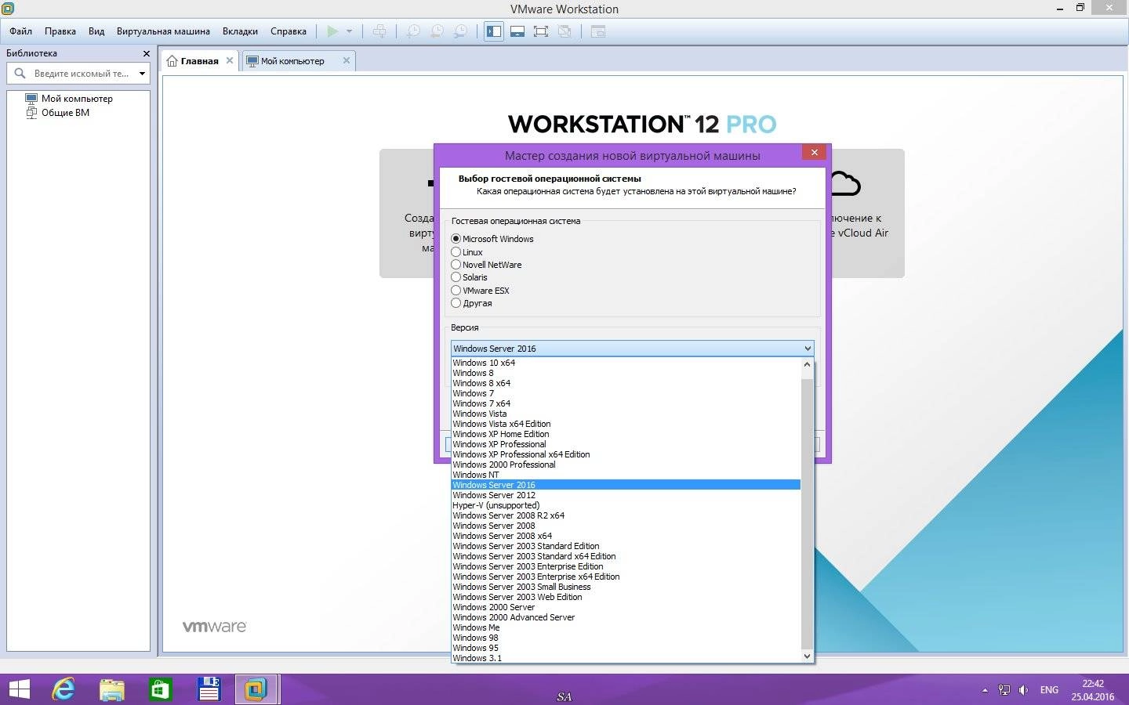
Task: Click the version list scroll down arrow
Action: click(807, 656)
